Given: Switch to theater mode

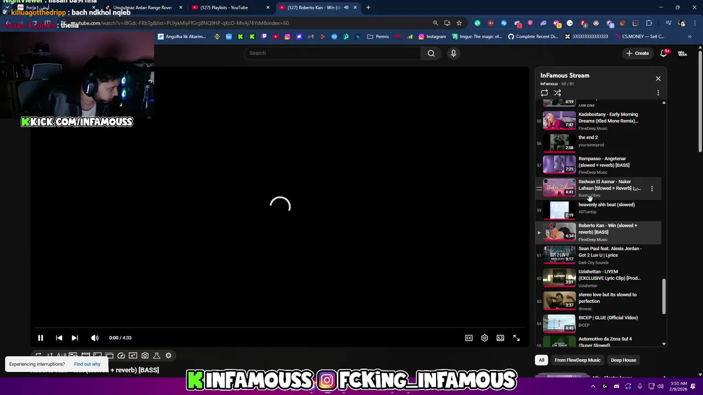Looking at the screenshot, I should 500,338.
